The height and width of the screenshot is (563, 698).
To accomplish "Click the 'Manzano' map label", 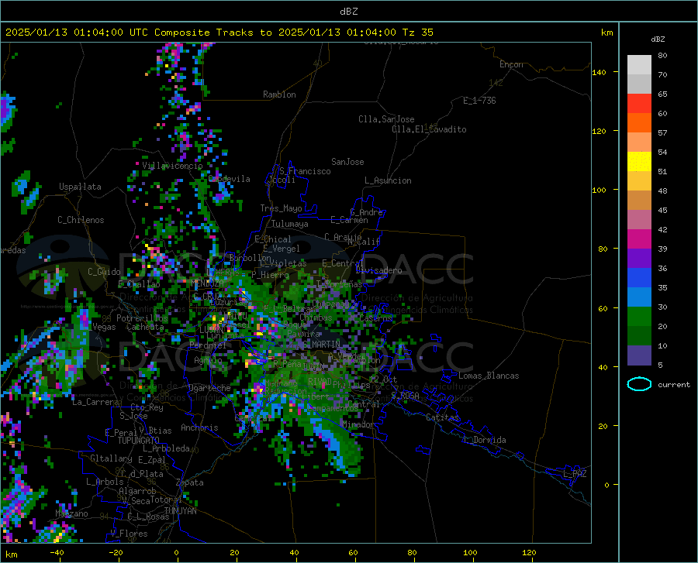I will click(x=71, y=513).
